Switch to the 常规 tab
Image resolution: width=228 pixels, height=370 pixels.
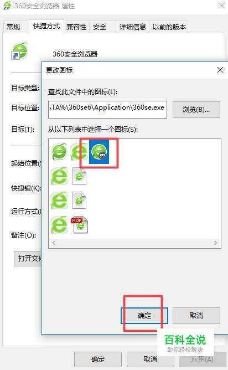13,27
